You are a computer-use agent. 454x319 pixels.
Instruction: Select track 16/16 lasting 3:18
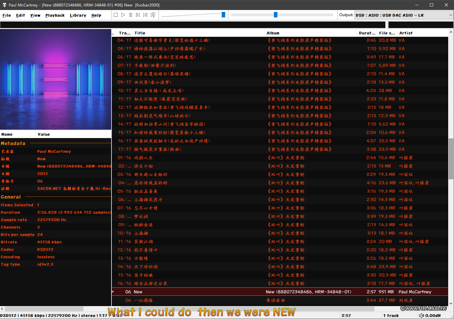coord(280,284)
